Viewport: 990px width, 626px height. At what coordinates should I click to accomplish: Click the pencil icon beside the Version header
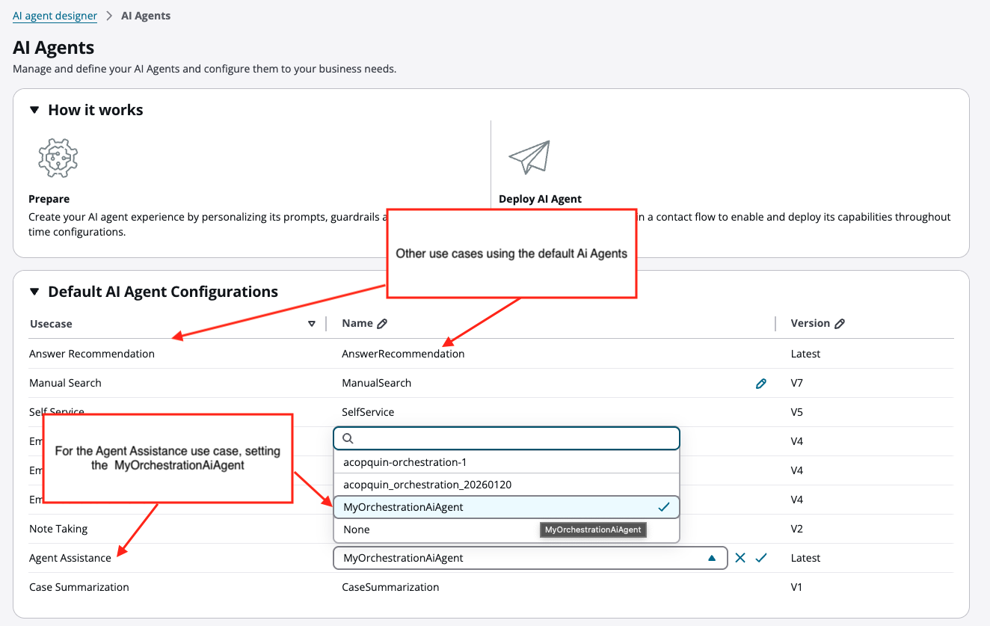(x=839, y=322)
